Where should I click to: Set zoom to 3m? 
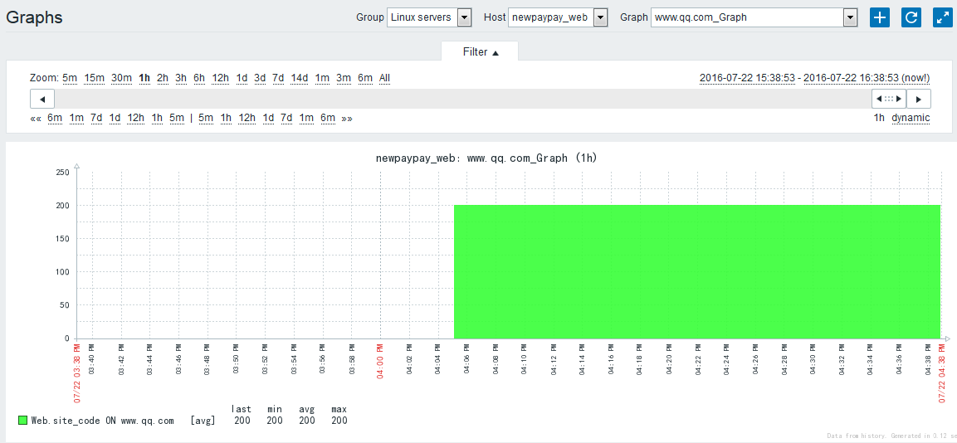tap(344, 78)
